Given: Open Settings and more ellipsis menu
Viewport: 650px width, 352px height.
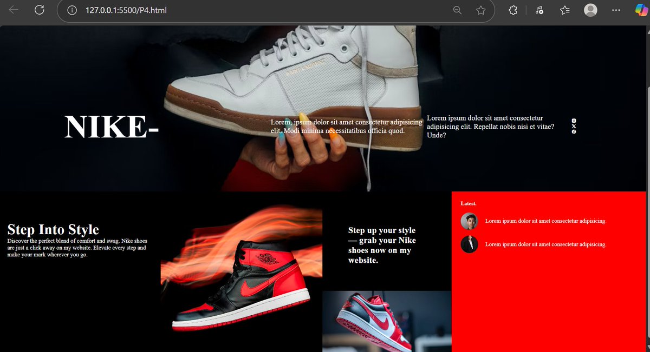Looking at the screenshot, I should [616, 10].
